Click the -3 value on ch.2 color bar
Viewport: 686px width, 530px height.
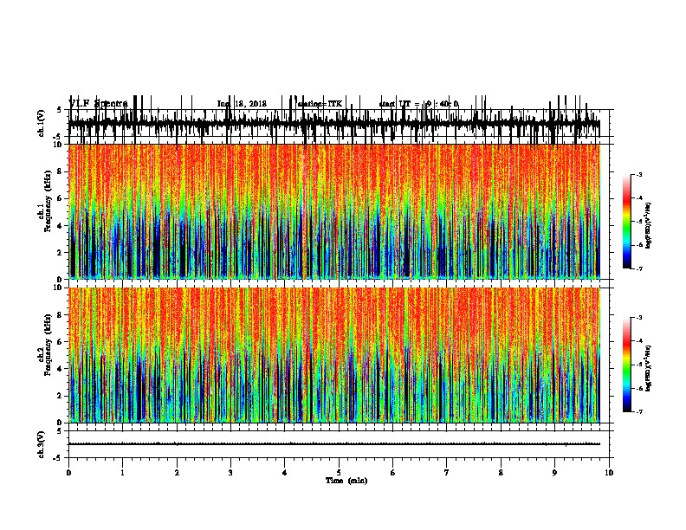point(639,318)
